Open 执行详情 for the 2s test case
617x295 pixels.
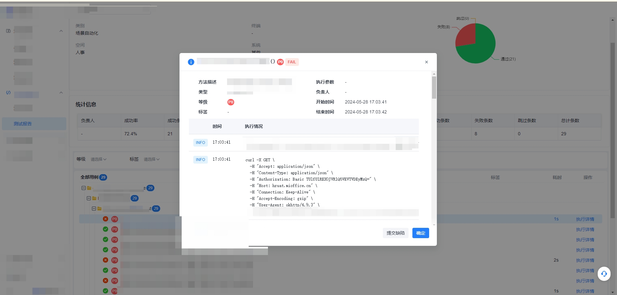(x=585, y=260)
